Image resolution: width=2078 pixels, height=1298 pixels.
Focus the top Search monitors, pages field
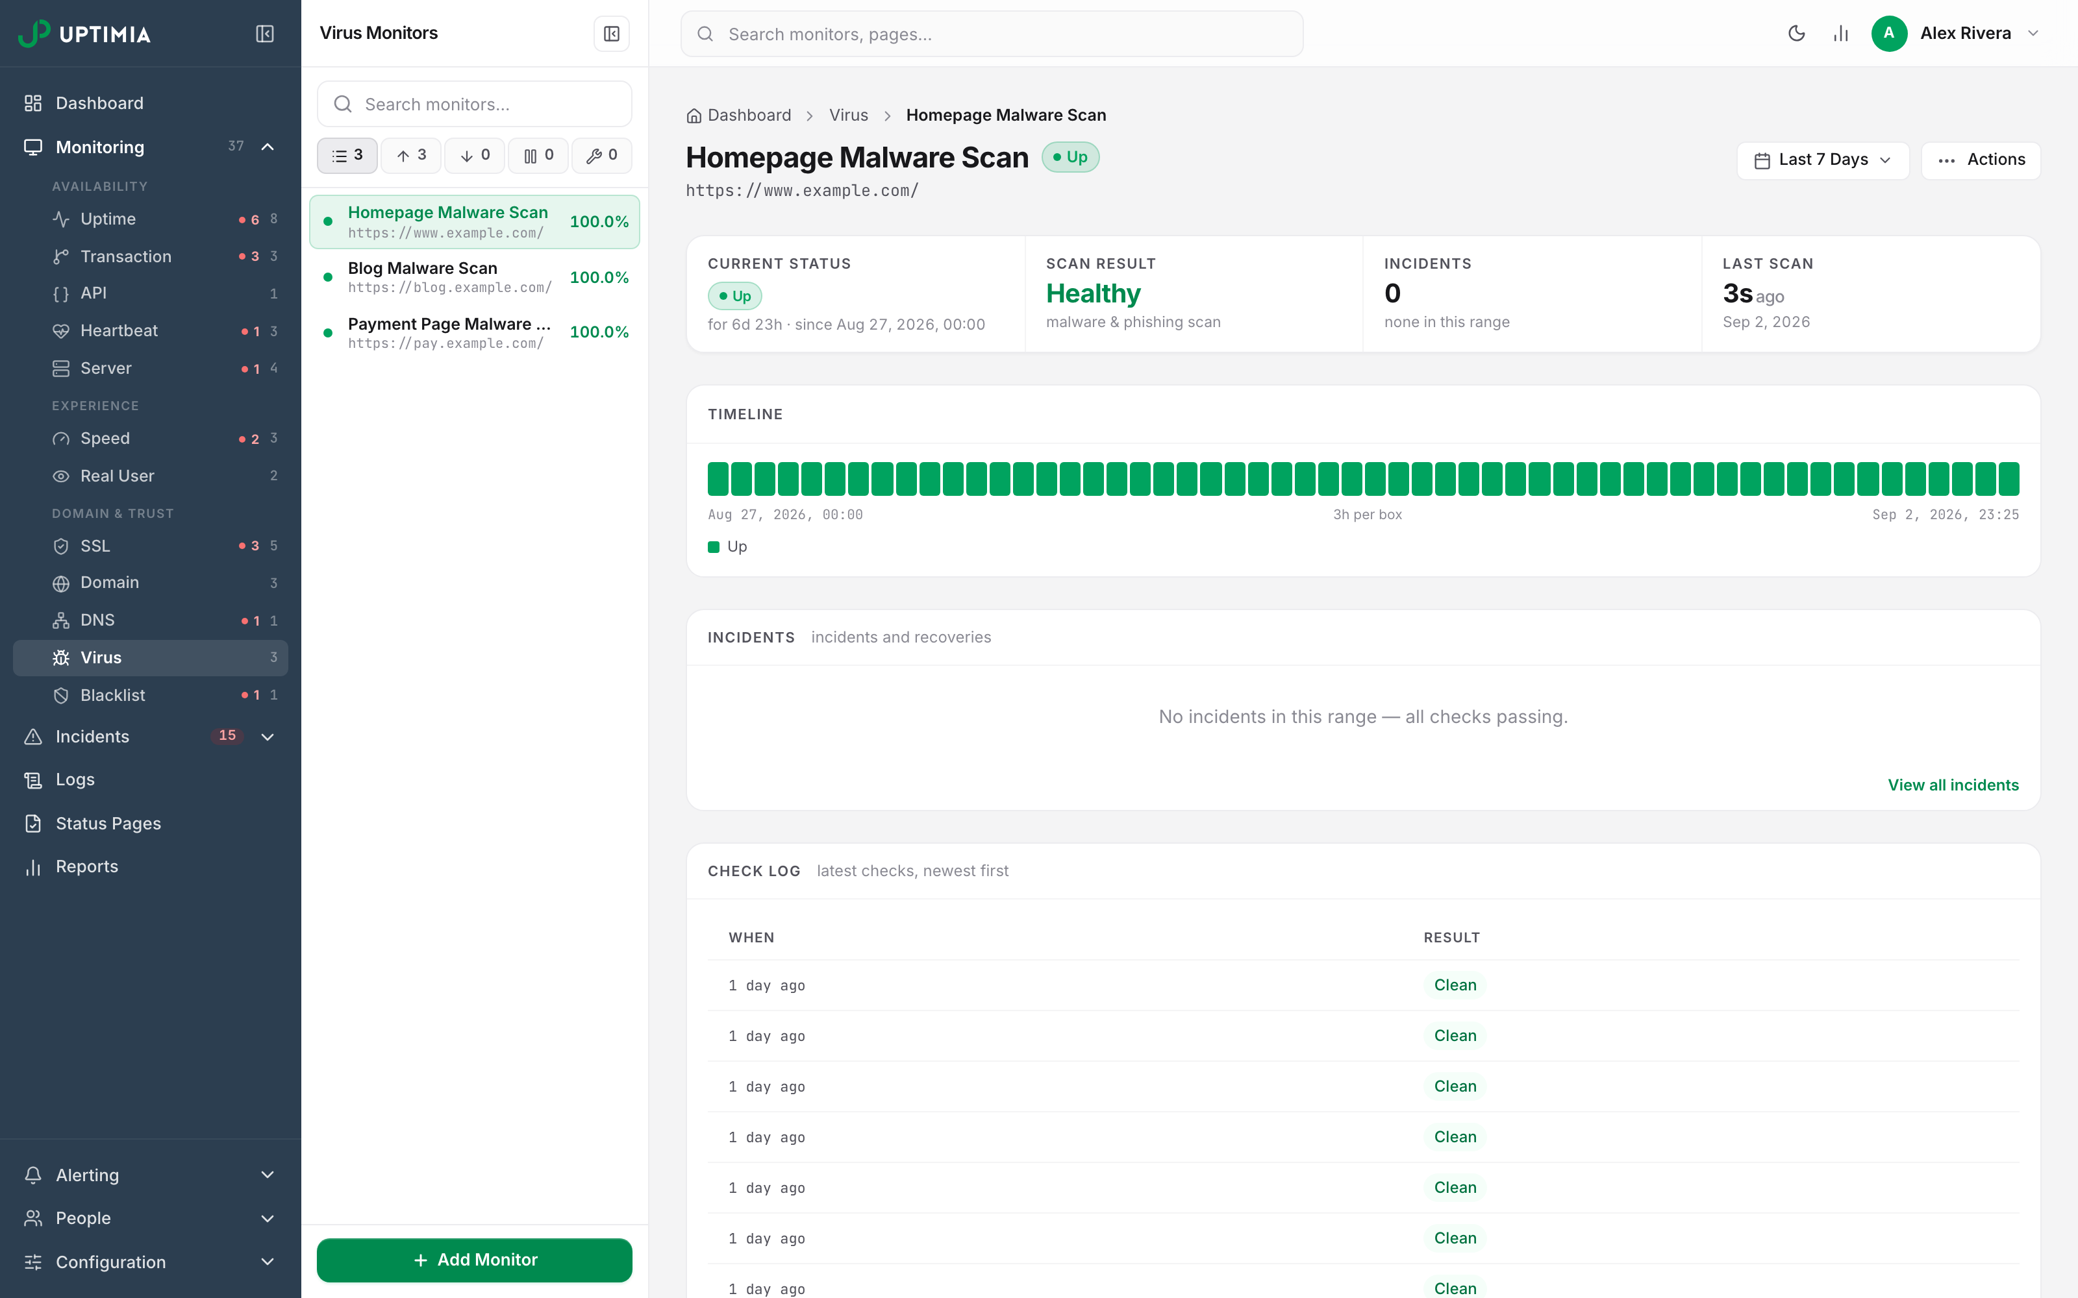click(992, 34)
